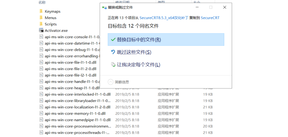The height and width of the screenshot is (137, 288).
Task: Select file api-ms-win-core-interlocked-l1-1-0.dll
Action: click(78, 94)
